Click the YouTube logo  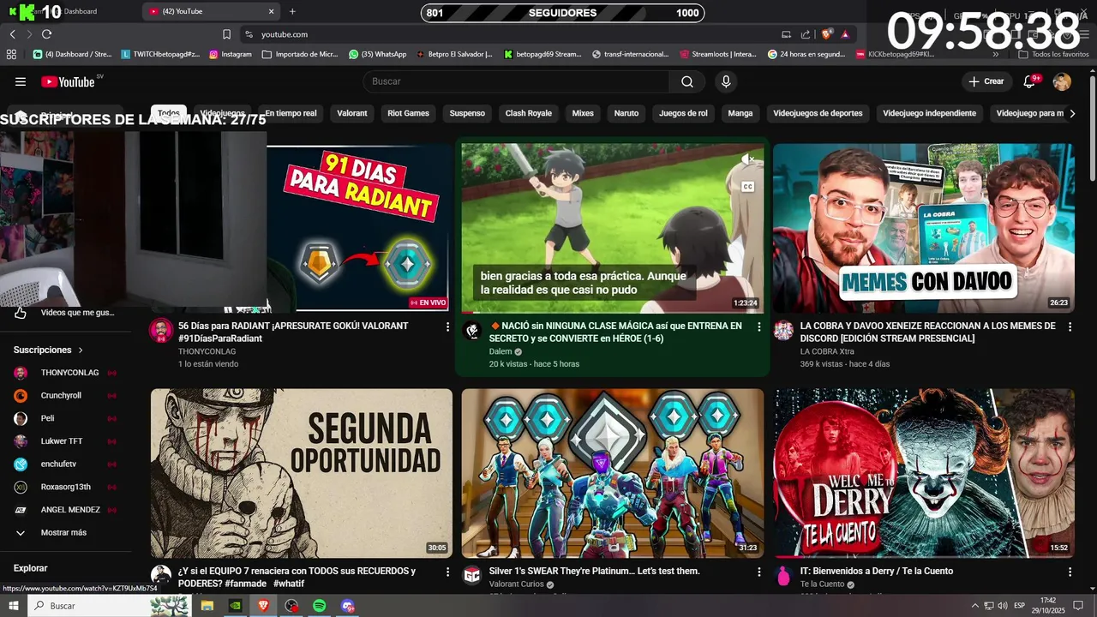(68, 81)
